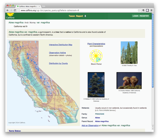Click the round white extension icon
The height and width of the screenshot is (138, 159).
[147, 10]
